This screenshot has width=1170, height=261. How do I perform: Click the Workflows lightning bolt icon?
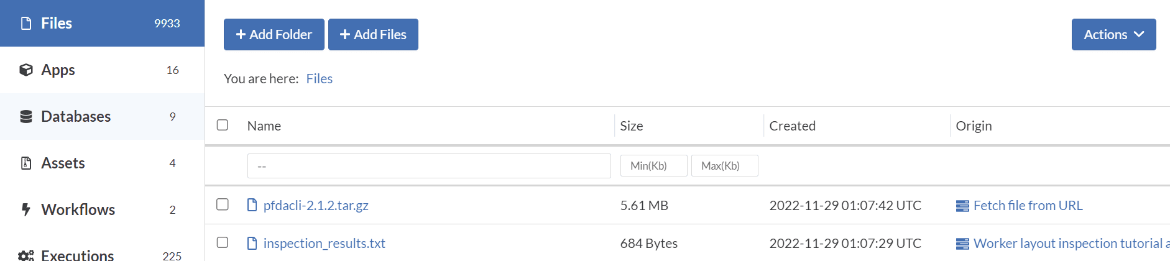point(26,209)
